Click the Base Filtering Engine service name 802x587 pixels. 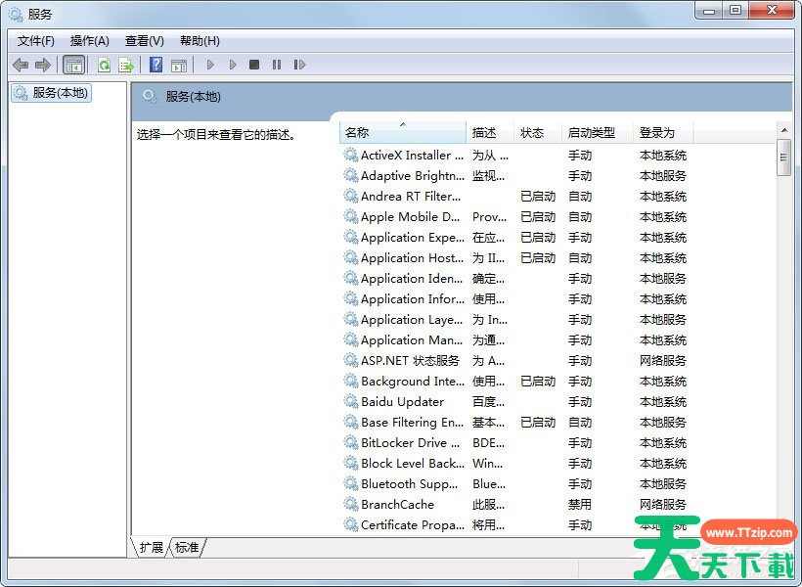click(x=413, y=423)
